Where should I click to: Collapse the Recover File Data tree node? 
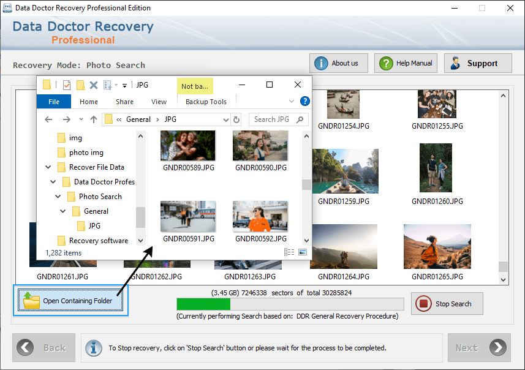coord(48,167)
